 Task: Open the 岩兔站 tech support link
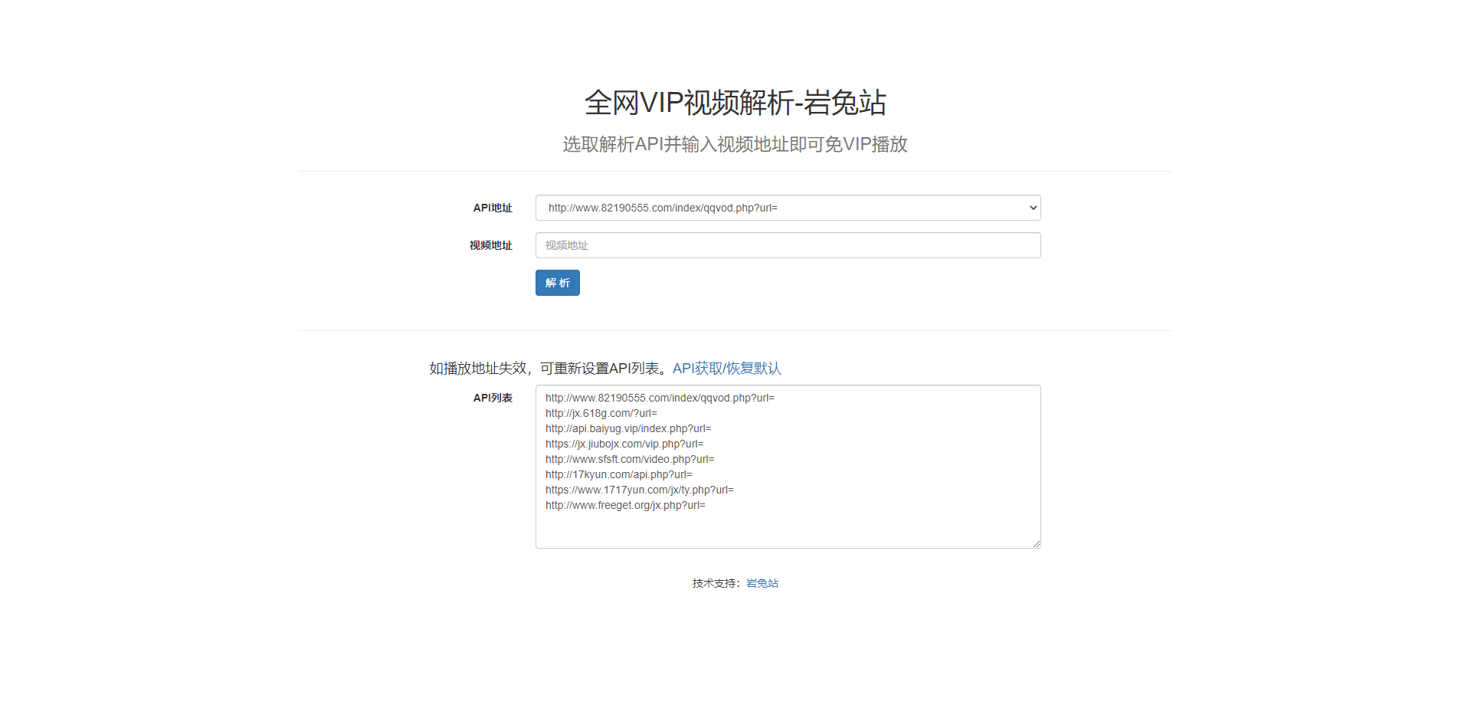pos(762,583)
